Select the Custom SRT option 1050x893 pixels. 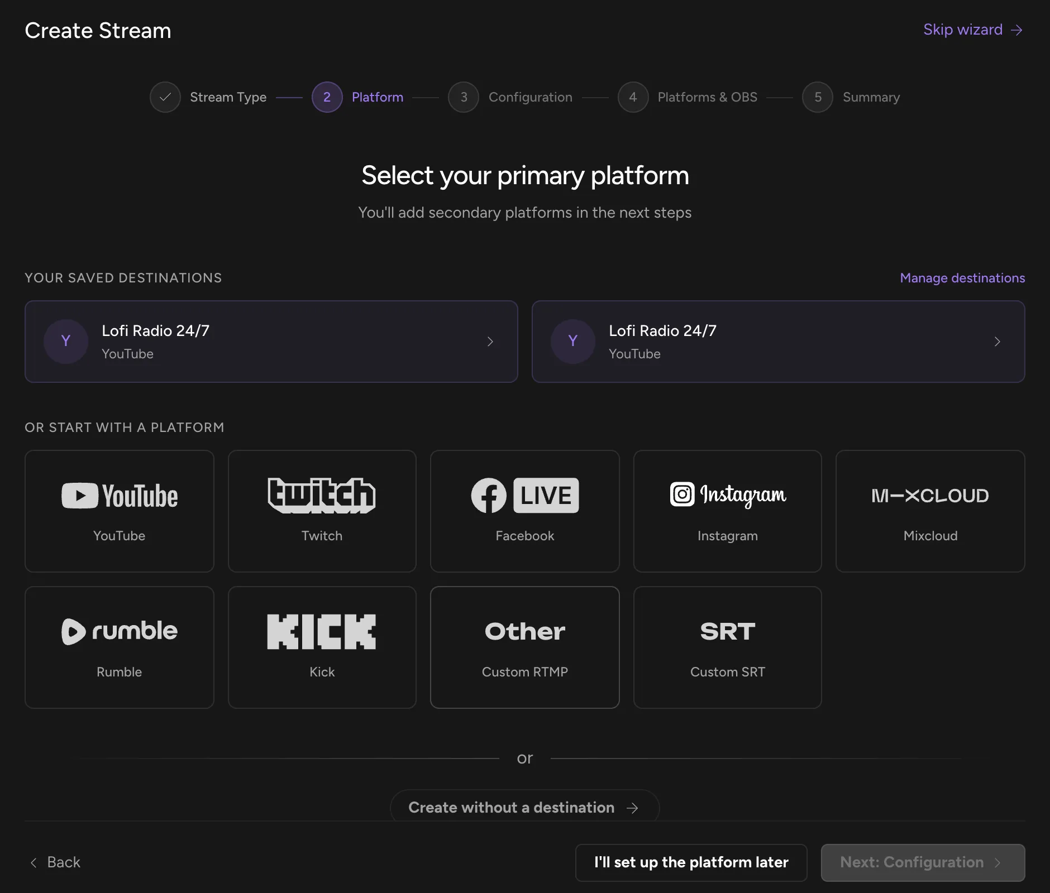[728, 647]
